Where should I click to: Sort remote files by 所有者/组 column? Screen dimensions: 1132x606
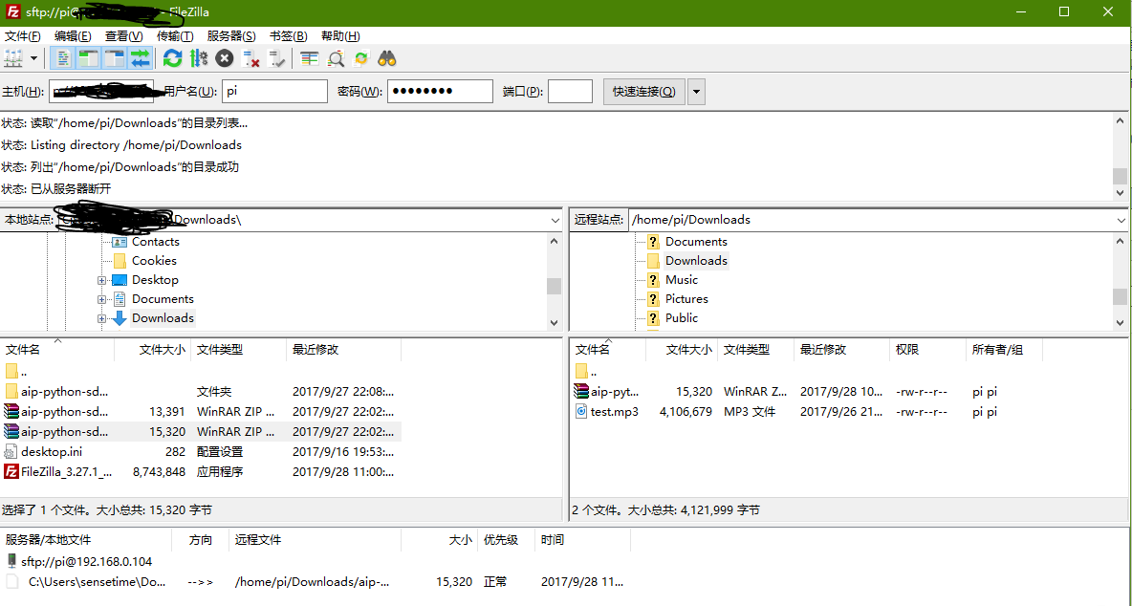(1004, 350)
